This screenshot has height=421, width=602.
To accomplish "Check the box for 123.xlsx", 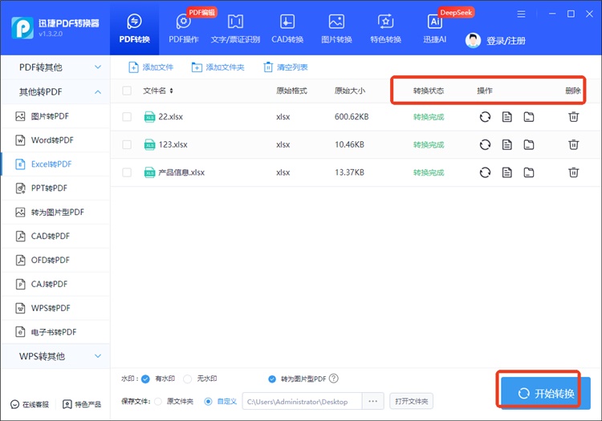I will click(127, 144).
